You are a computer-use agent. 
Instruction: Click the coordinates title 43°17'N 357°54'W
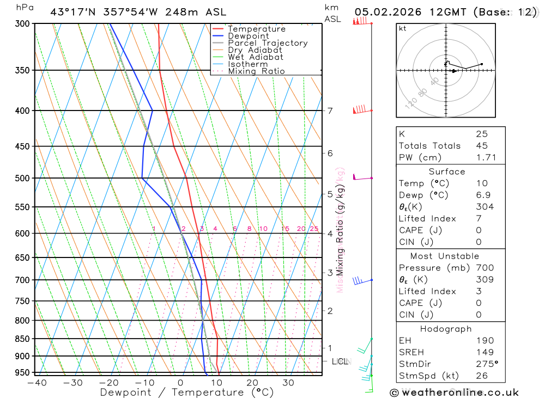104,12
